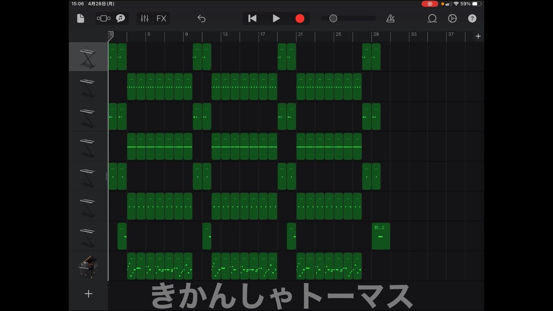Open song sections plus button on ruler

(478, 36)
